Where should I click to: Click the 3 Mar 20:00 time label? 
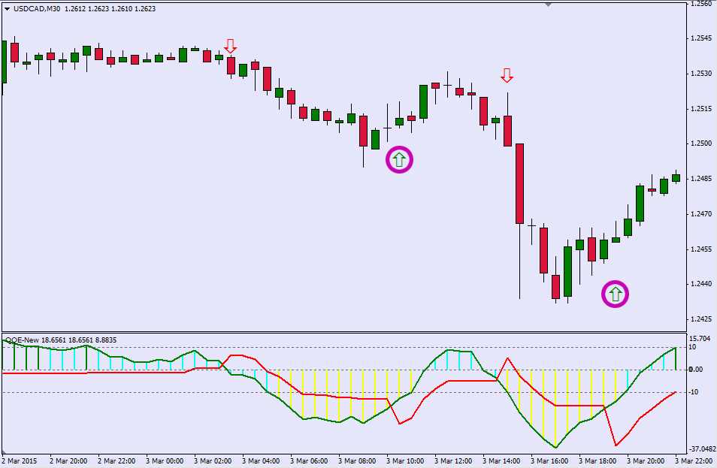646,460
